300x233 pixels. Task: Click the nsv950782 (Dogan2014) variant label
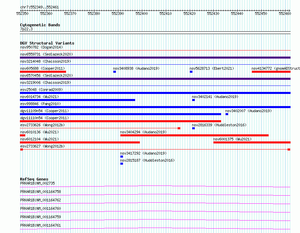tap(41, 47)
